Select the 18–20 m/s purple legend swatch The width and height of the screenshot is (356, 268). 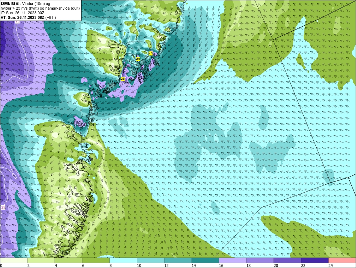coord(260,260)
